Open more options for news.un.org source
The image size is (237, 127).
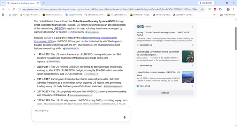192,86
